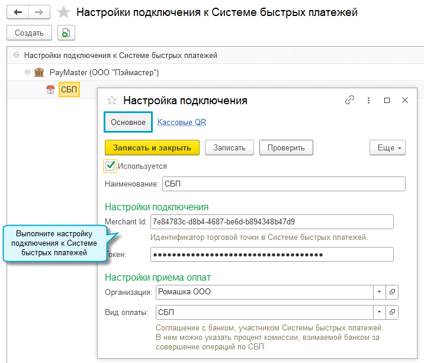Click into the Организация field

point(265,292)
